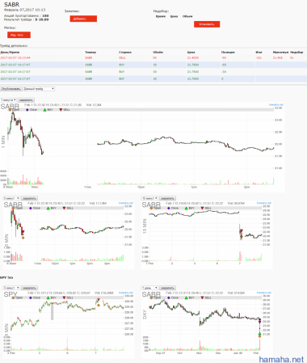Click the red SELL triangle in the 1-minute SABR chart legend
The image size is (307, 363).
coord(61,110)
